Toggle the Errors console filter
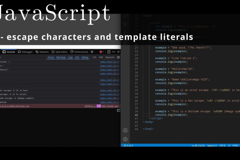This screenshot has height=160, width=240. pos(51,57)
